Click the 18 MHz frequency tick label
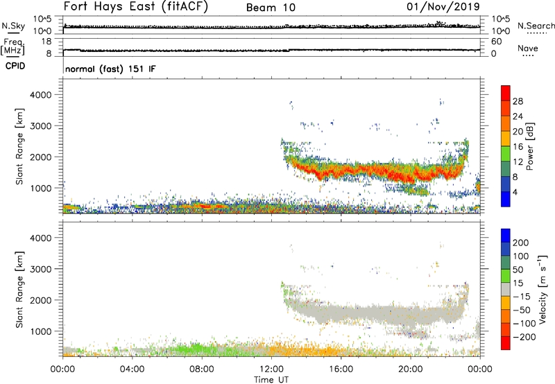The width and height of the screenshot is (555, 384). point(46,42)
